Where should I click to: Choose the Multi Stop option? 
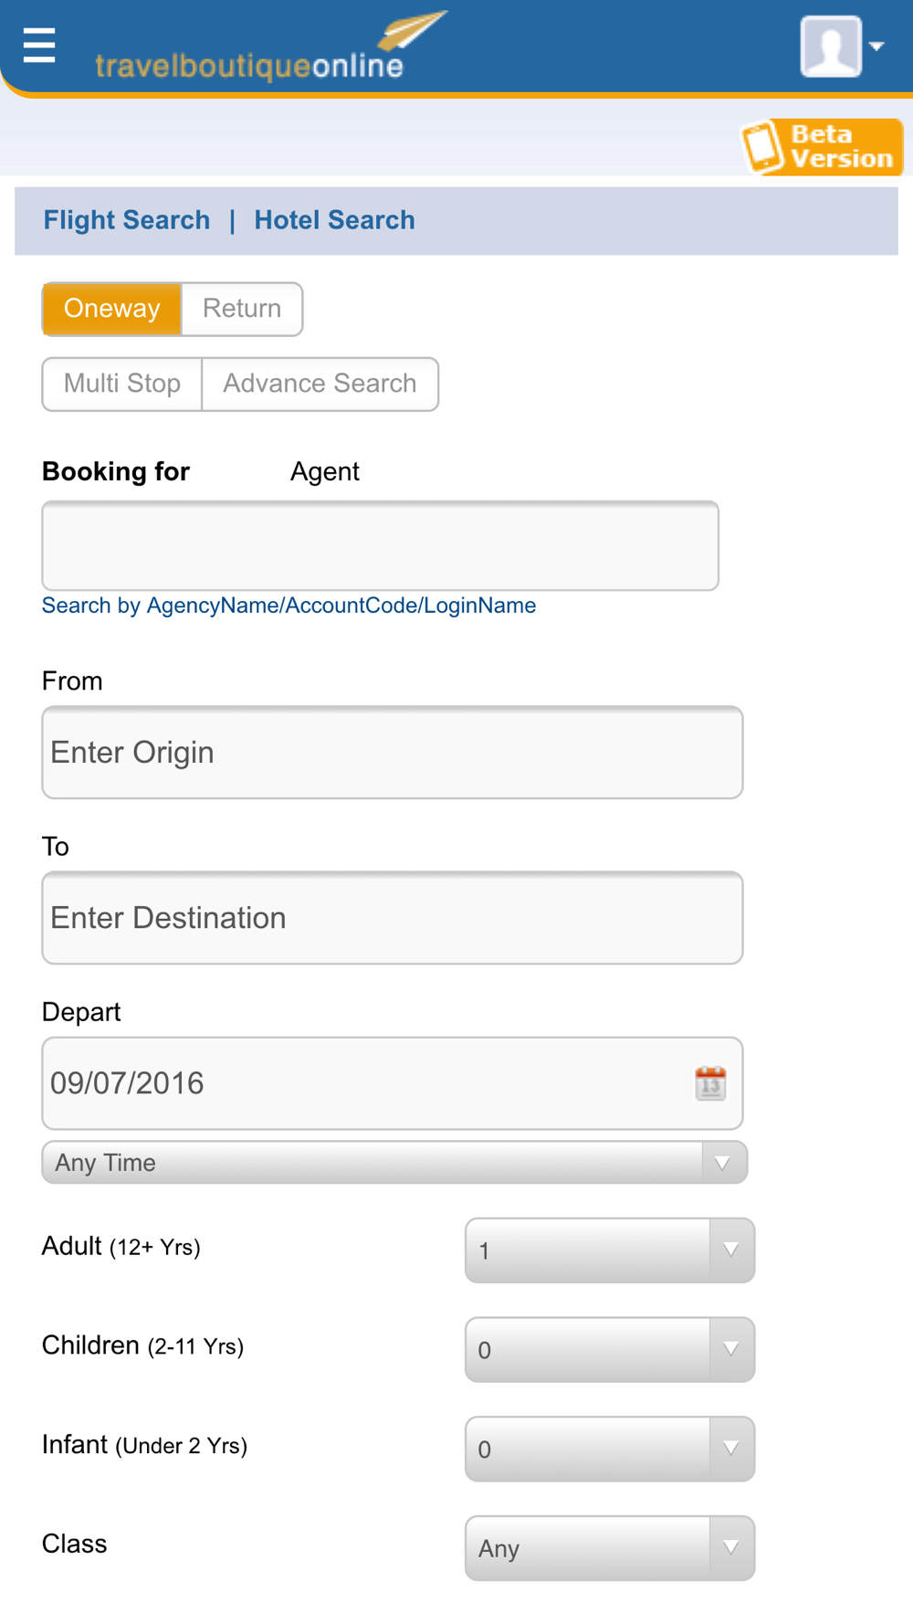tap(122, 384)
